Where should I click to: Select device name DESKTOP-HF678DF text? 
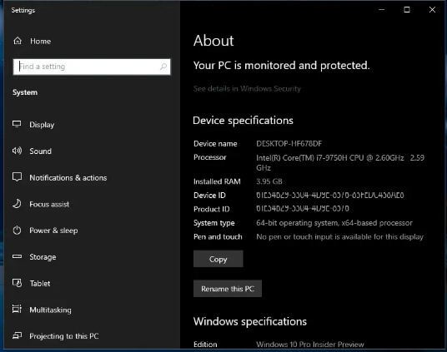(289, 143)
